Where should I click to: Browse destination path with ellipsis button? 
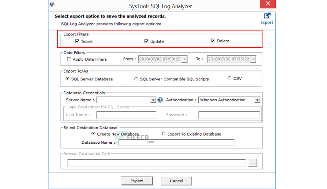coord(253,163)
